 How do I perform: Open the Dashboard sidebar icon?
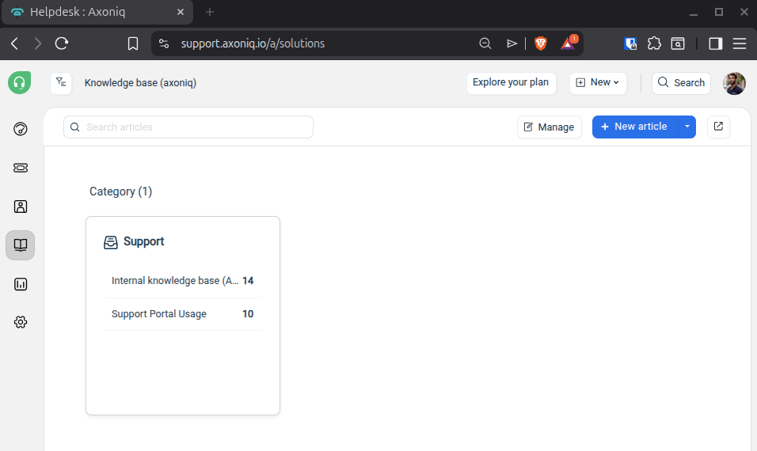(21, 129)
